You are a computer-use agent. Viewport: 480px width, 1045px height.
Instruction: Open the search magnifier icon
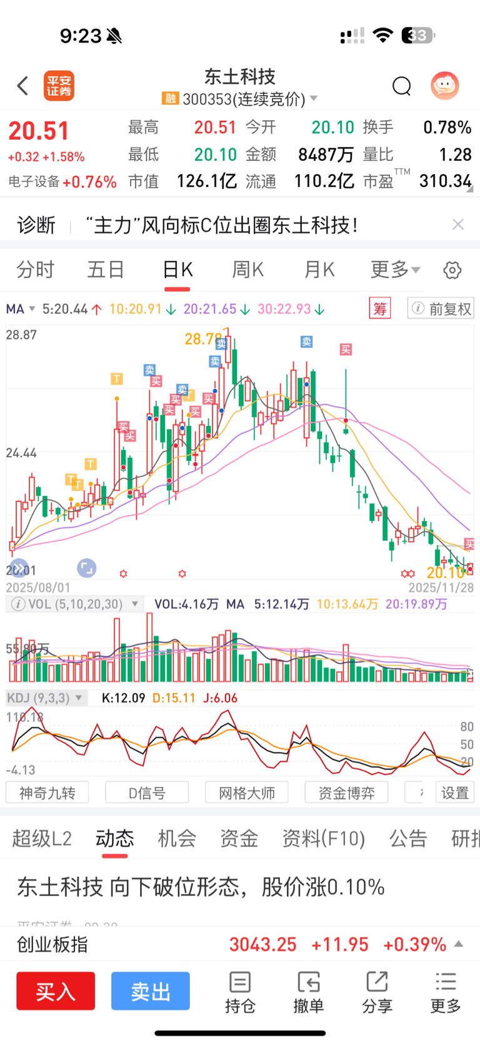401,86
